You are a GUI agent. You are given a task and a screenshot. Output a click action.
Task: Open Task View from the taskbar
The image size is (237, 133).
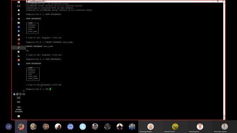click(19, 6)
